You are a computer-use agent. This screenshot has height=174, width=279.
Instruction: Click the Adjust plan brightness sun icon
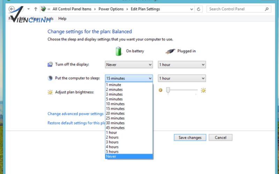coord(50,92)
